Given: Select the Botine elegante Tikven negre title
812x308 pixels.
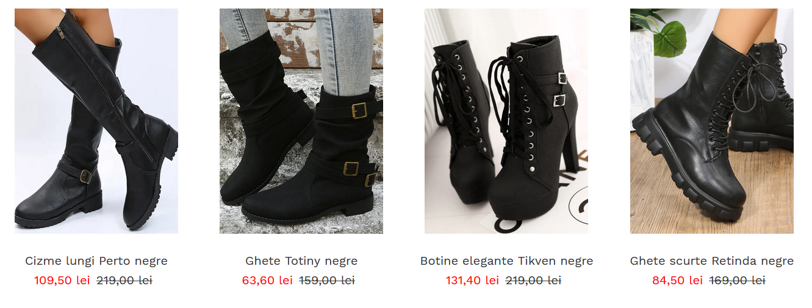Looking at the screenshot, I should pyautogui.click(x=506, y=261).
